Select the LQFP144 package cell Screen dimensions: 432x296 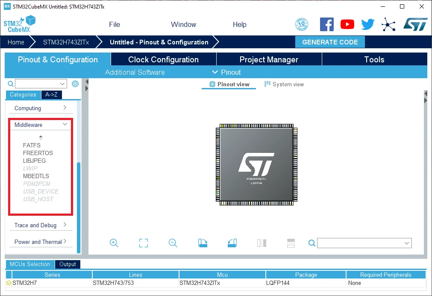pyautogui.click(x=306, y=283)
